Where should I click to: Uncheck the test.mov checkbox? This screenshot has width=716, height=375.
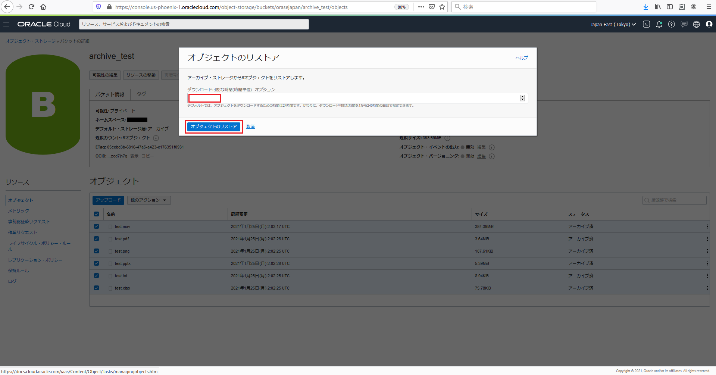97,226
